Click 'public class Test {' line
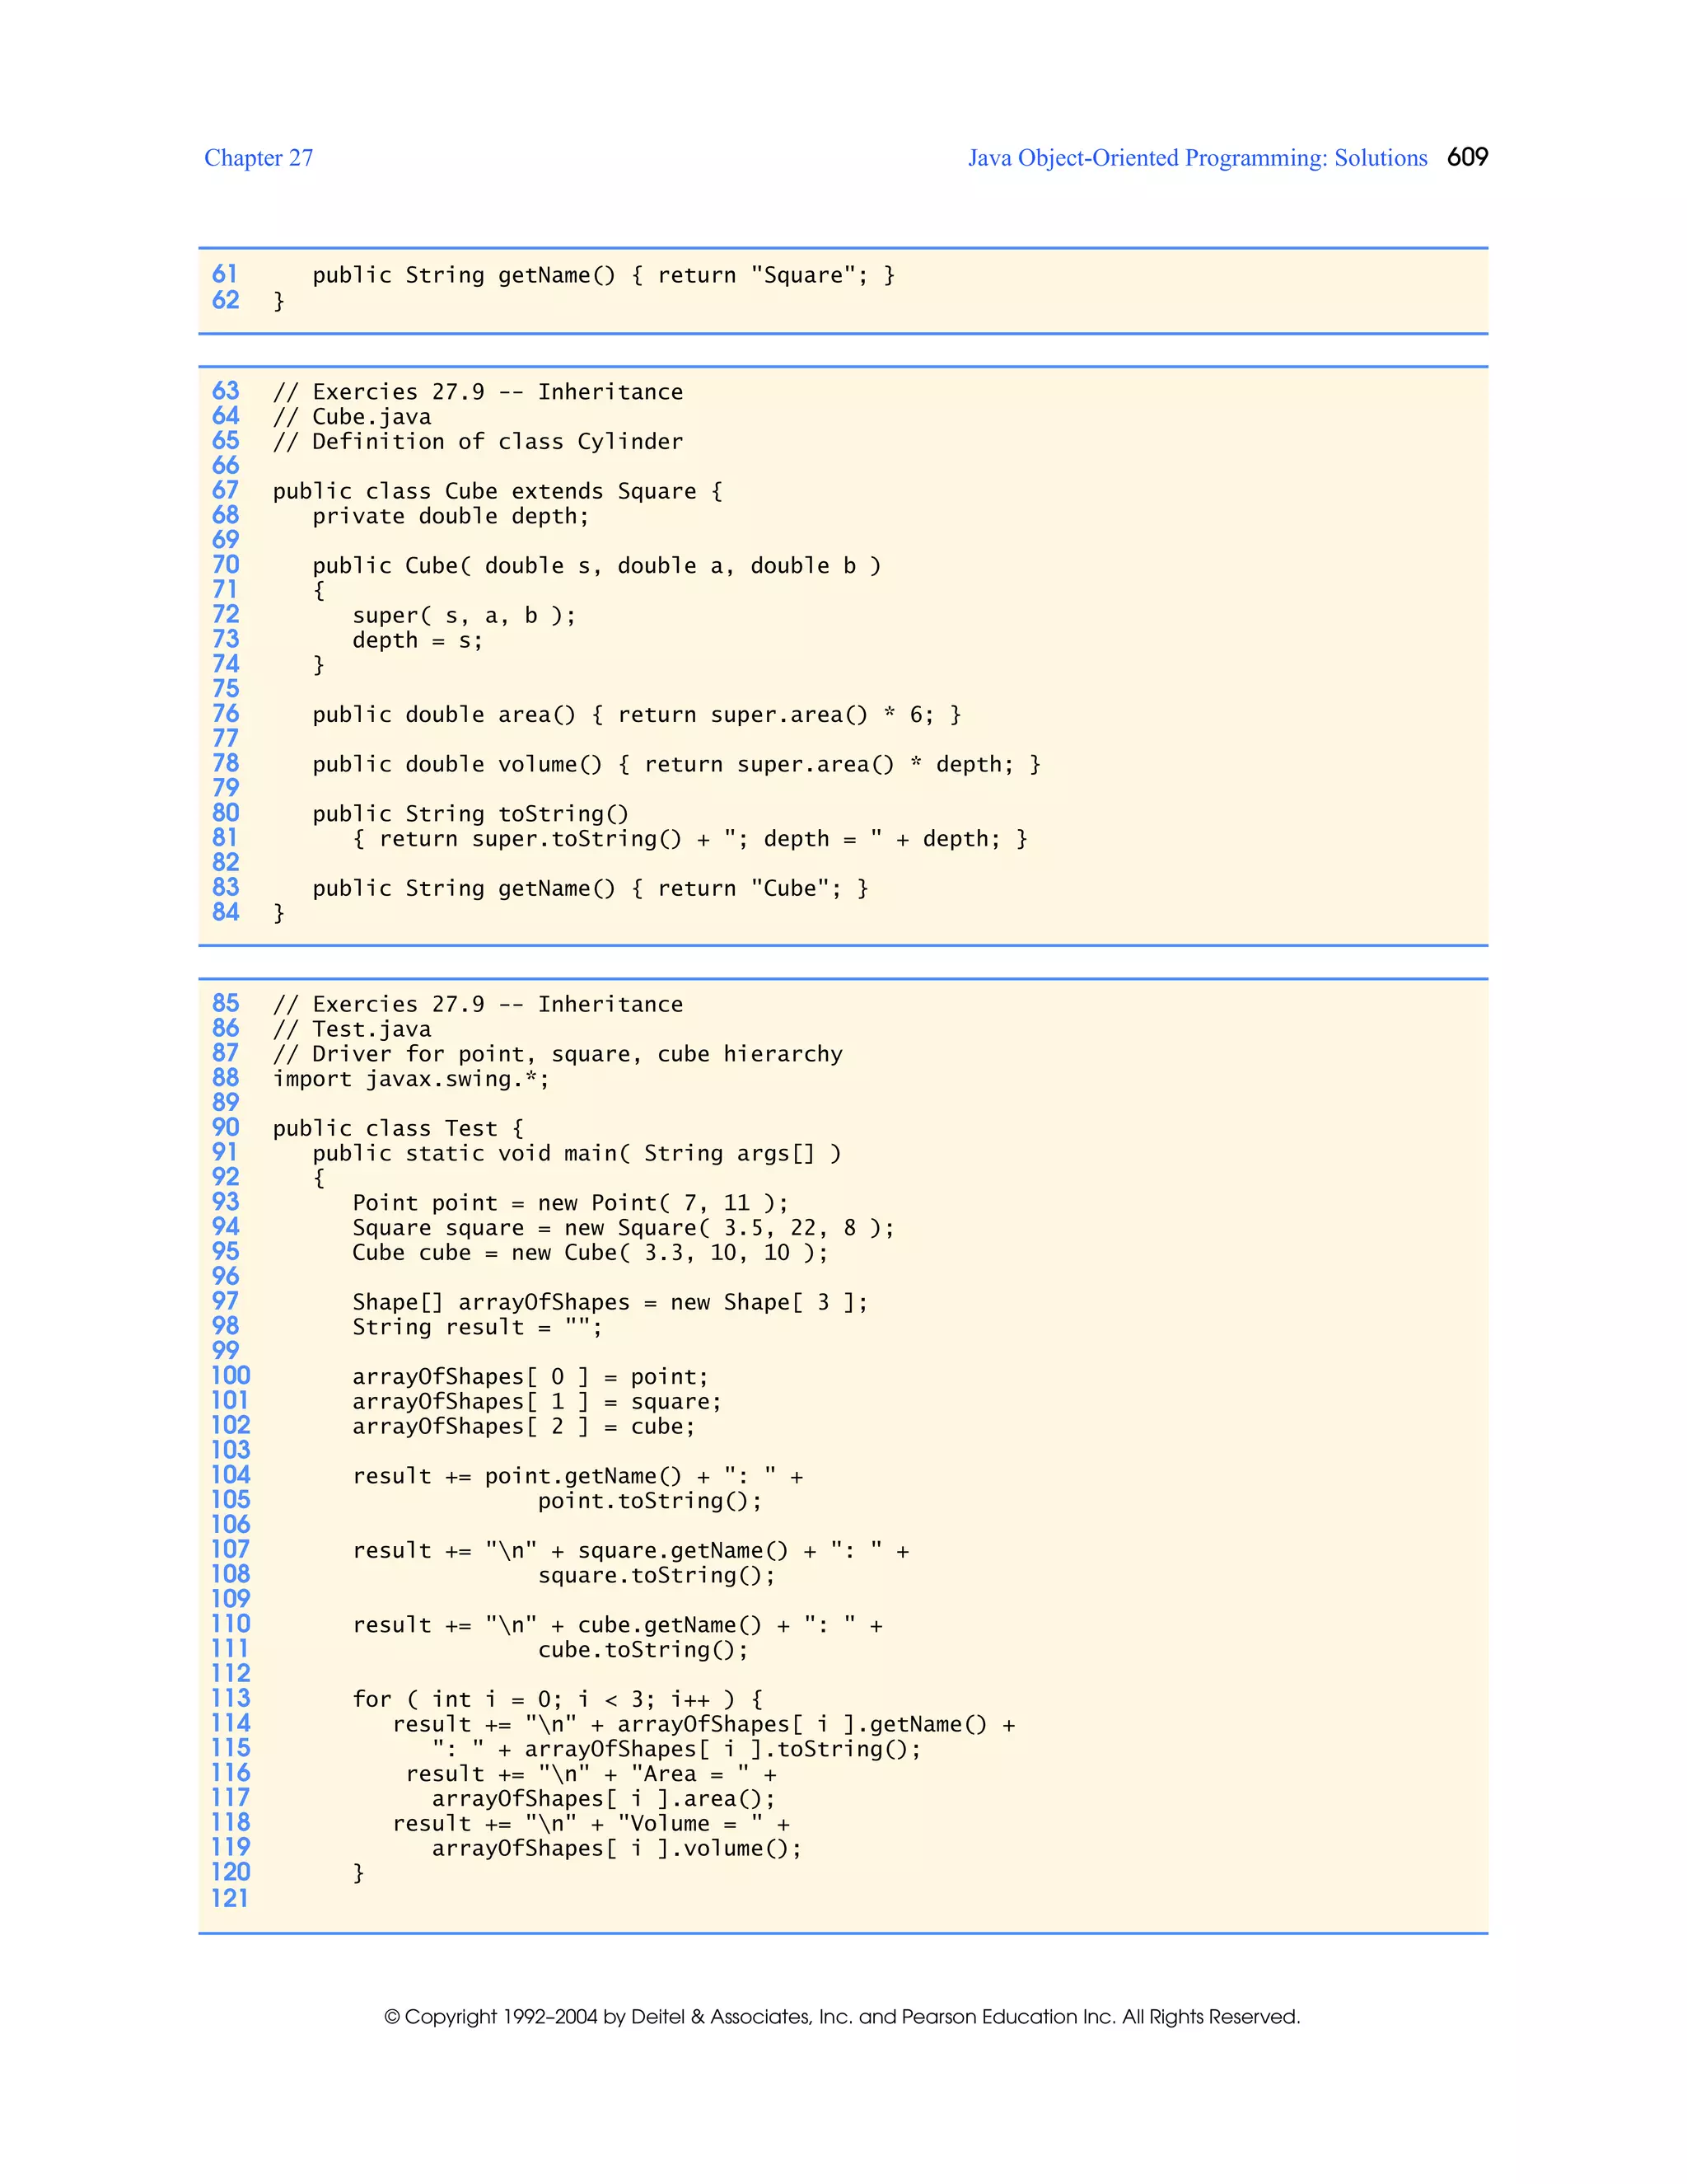This screenshot has width=1687, height=2184. click(398, 1128)
